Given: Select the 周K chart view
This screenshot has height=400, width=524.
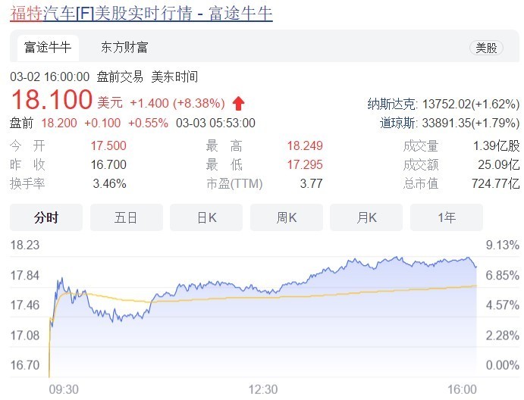Looking at the screenshot, I should click(x=287, y=217).
